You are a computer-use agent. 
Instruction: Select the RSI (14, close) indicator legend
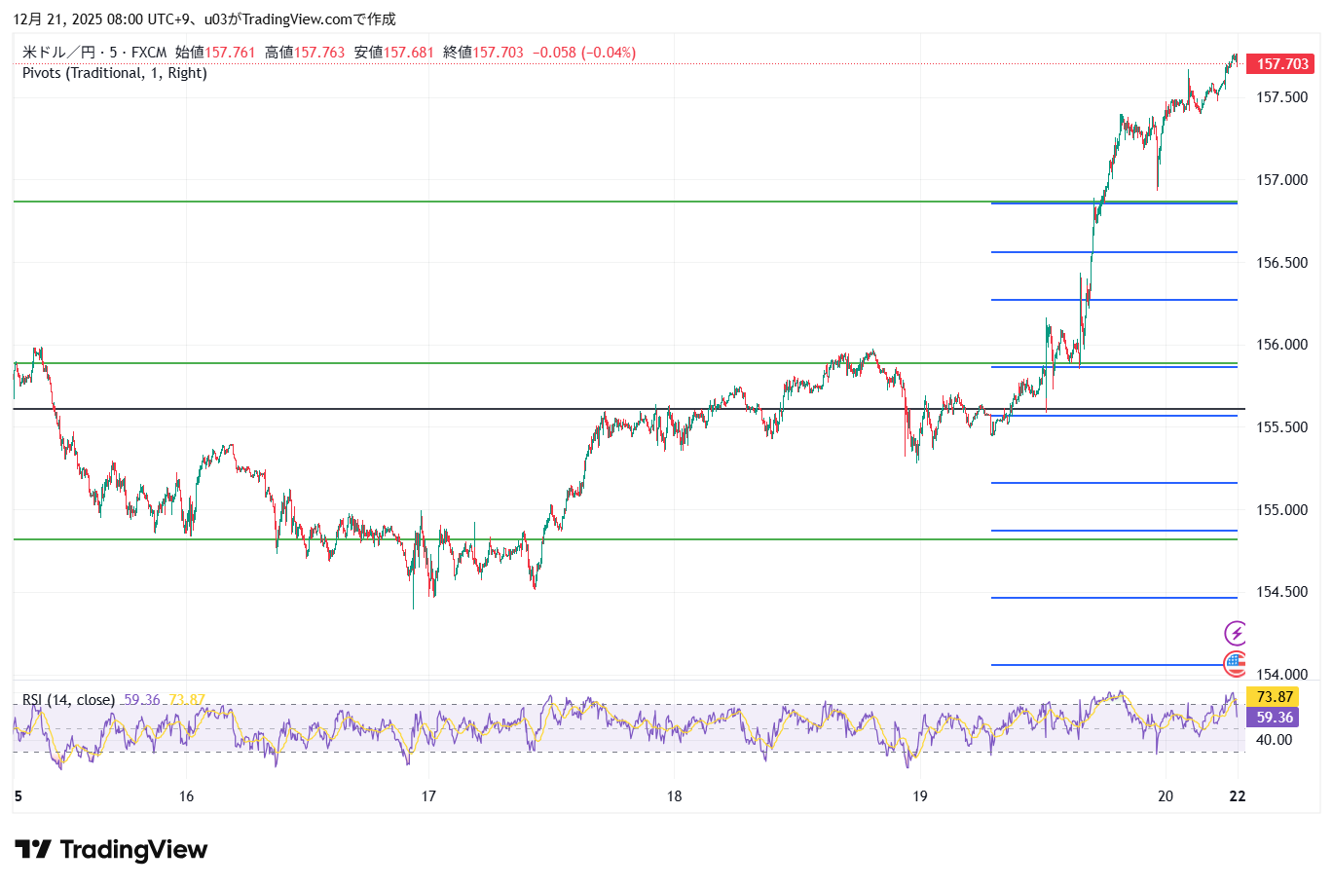coord(68,700)
